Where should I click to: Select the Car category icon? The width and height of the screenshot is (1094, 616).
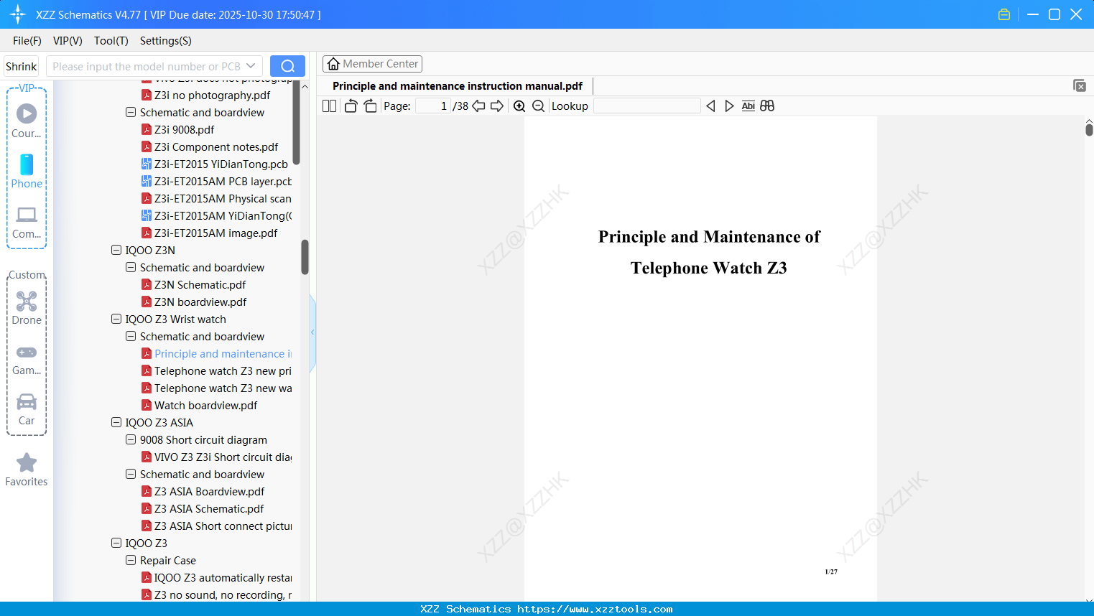[x=27, y=406]
